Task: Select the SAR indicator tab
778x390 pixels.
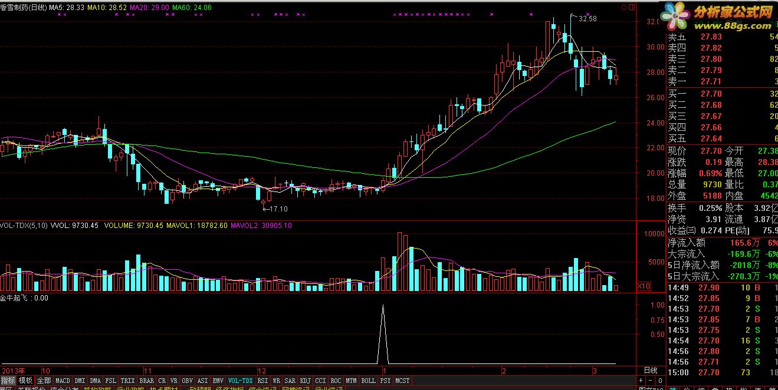Action: (x=290, y=381)
